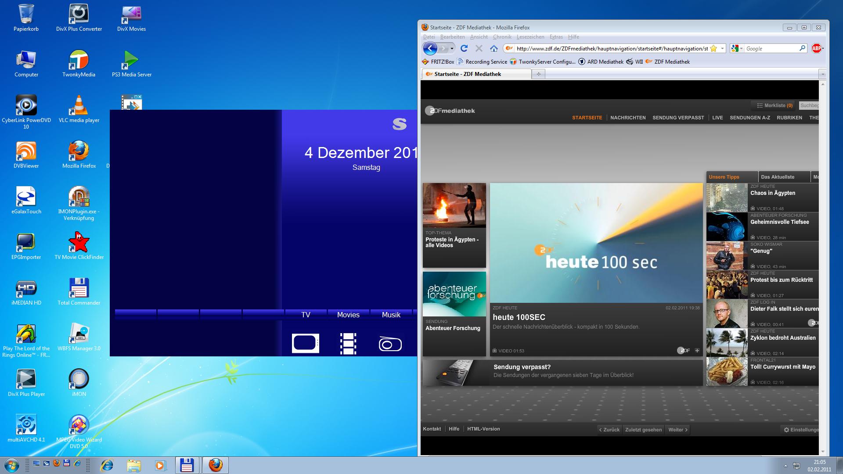Open IMONPlugin.exe shortcut on desktop
This screenshot has width=843, height=474.
79,204
